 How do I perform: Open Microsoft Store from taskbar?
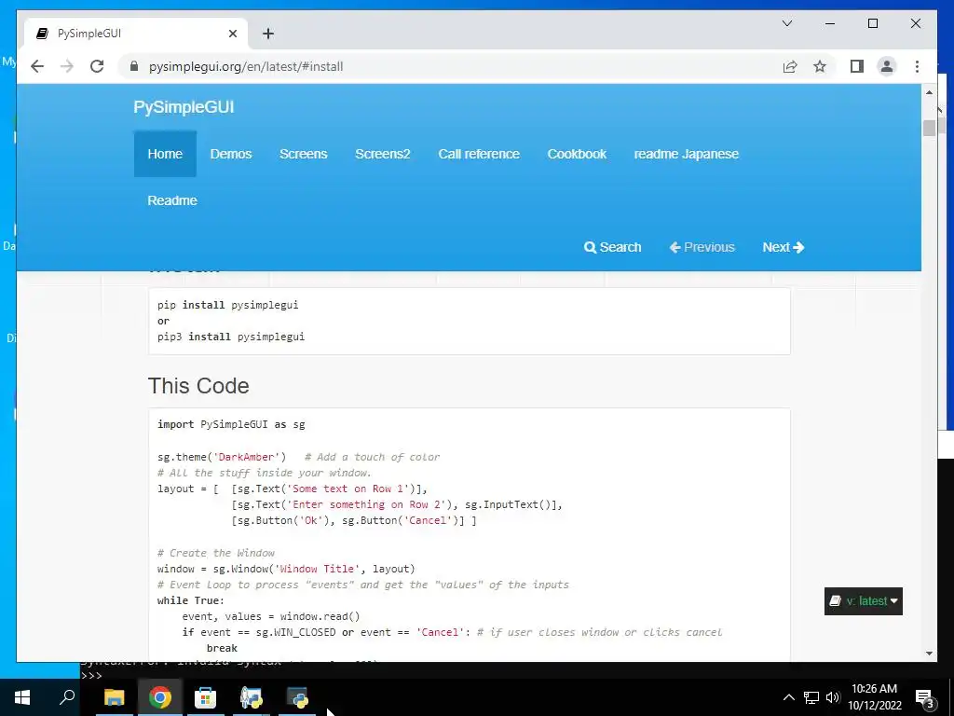[206, 697]
